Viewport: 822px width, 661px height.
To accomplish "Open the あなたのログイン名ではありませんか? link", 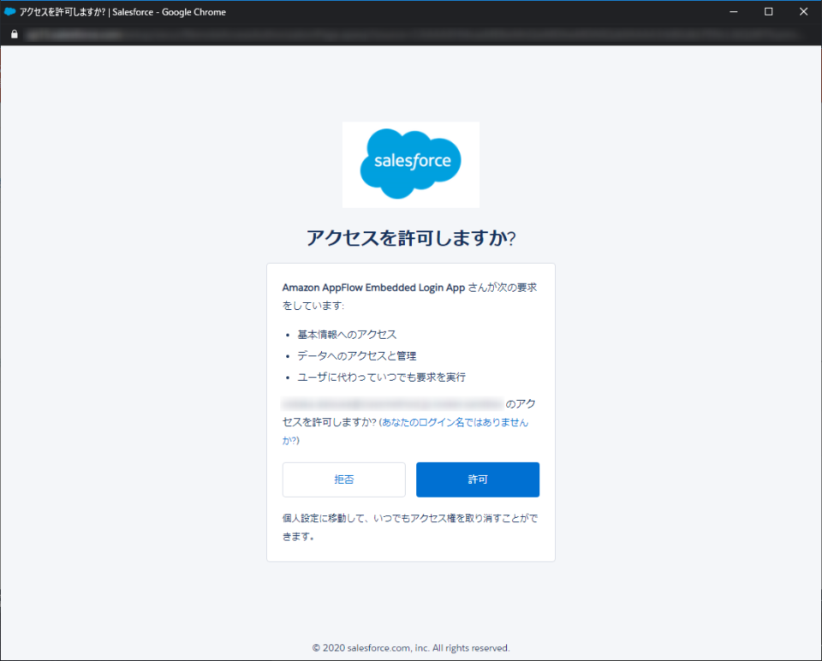I will [405, 431].
